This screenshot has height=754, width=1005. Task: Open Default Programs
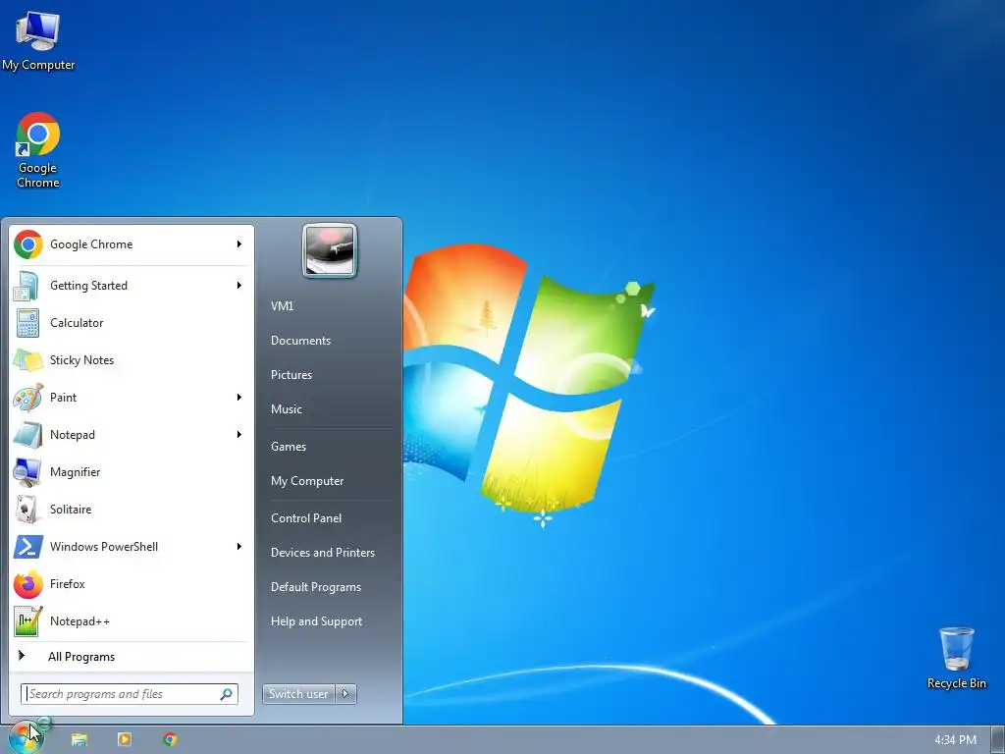click(x=315, y=587)
